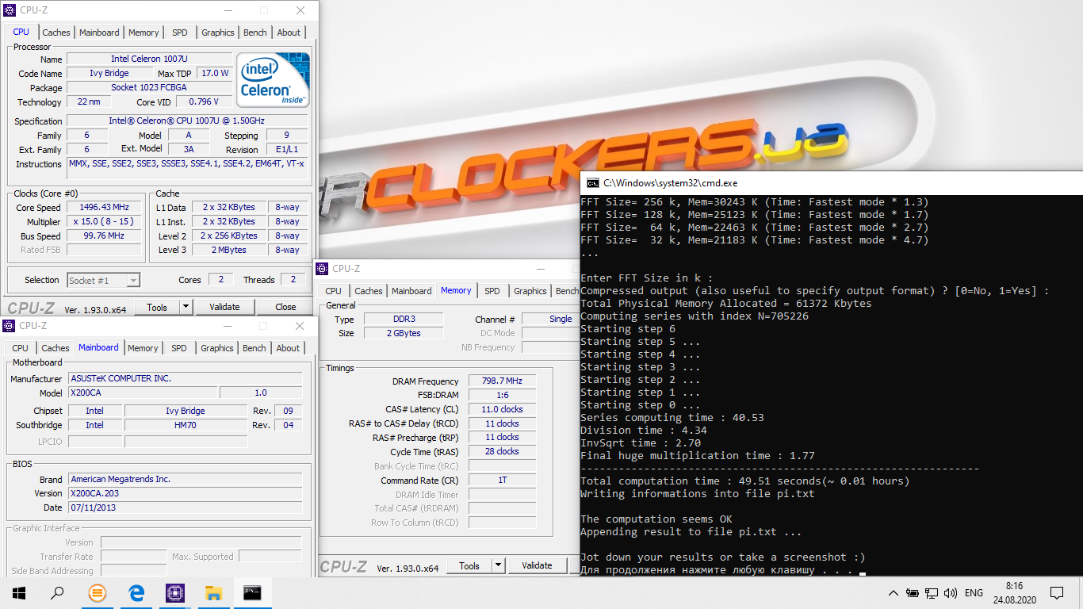The width and height of the screenshot is (1083, 609).
Task: Select SPD tab in top CPU-Z window
Action: coord(180,33)
